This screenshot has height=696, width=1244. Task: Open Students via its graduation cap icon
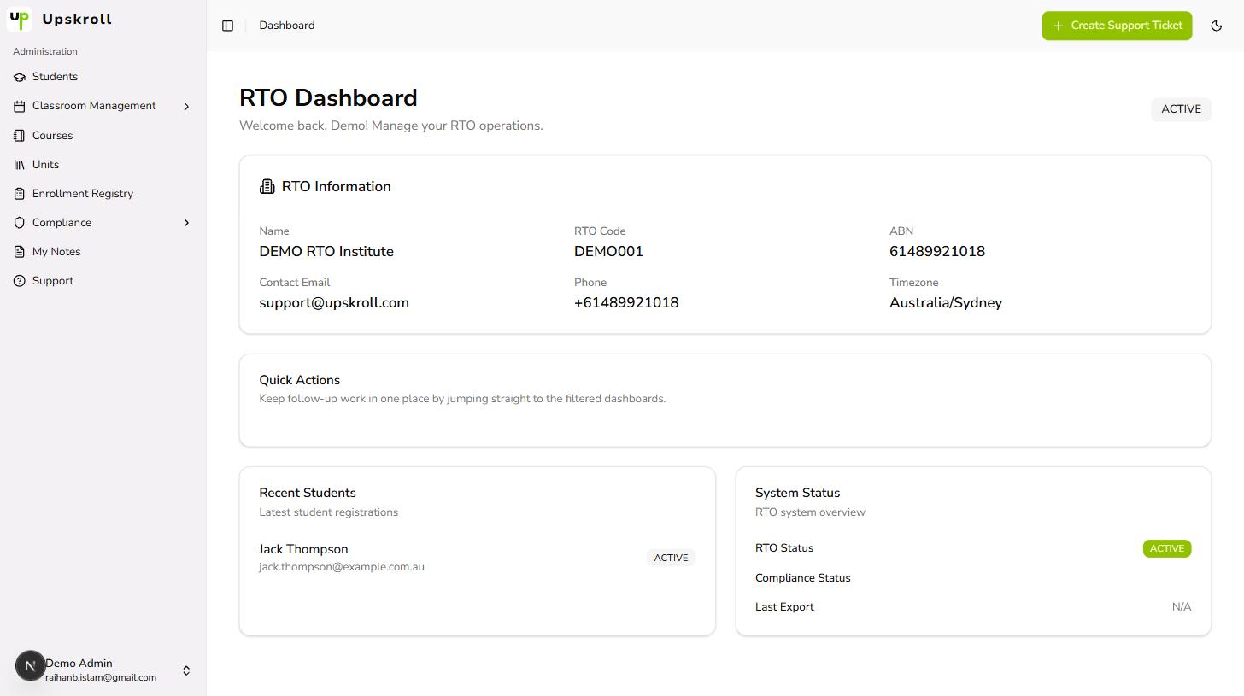pyautogui.click(x=20, y=77)
